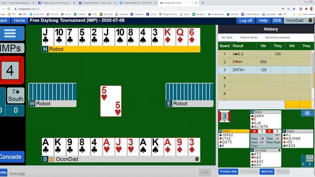Click the Concede button

point(11,157)
